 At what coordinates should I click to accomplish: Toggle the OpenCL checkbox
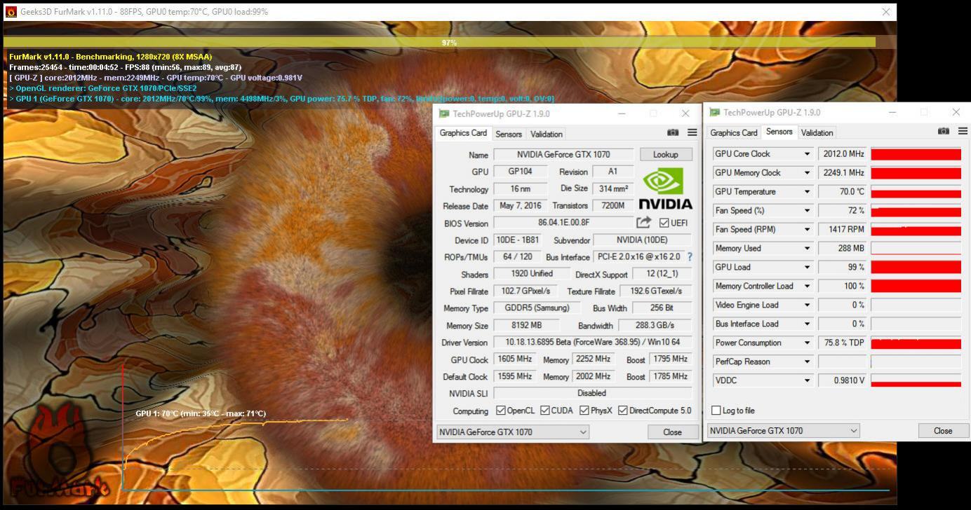[501, 411]
